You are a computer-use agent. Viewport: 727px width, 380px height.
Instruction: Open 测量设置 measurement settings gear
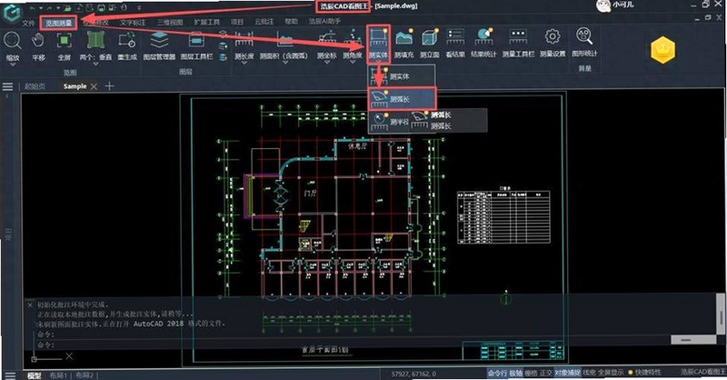[x=553, y=44]
